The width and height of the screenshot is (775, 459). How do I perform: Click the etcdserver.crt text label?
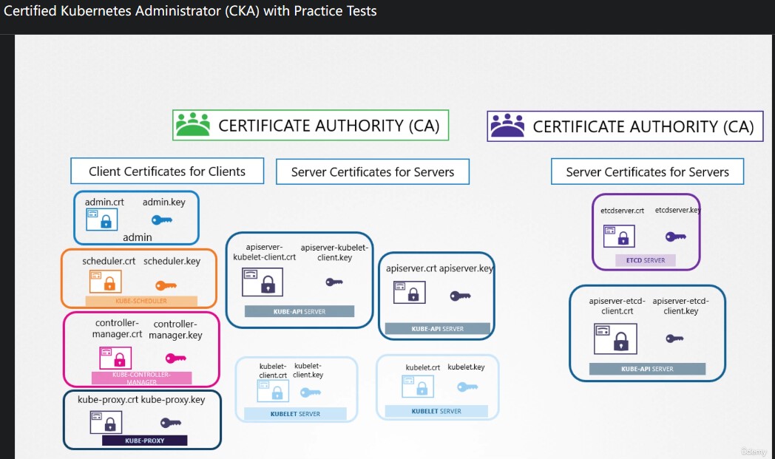coord(622,211)
